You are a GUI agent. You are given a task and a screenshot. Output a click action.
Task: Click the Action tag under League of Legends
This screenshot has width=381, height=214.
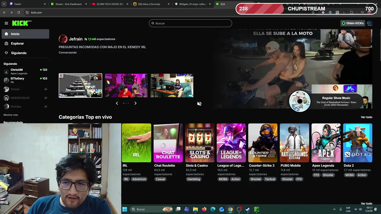pos(235,179)
